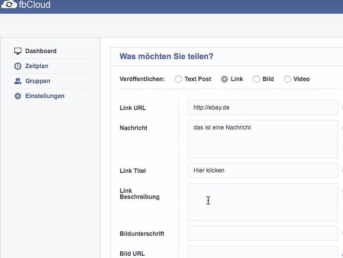Click the Einstellungen gear icon
The width and height of the screenshot is (343, 258).
(18, 96)
